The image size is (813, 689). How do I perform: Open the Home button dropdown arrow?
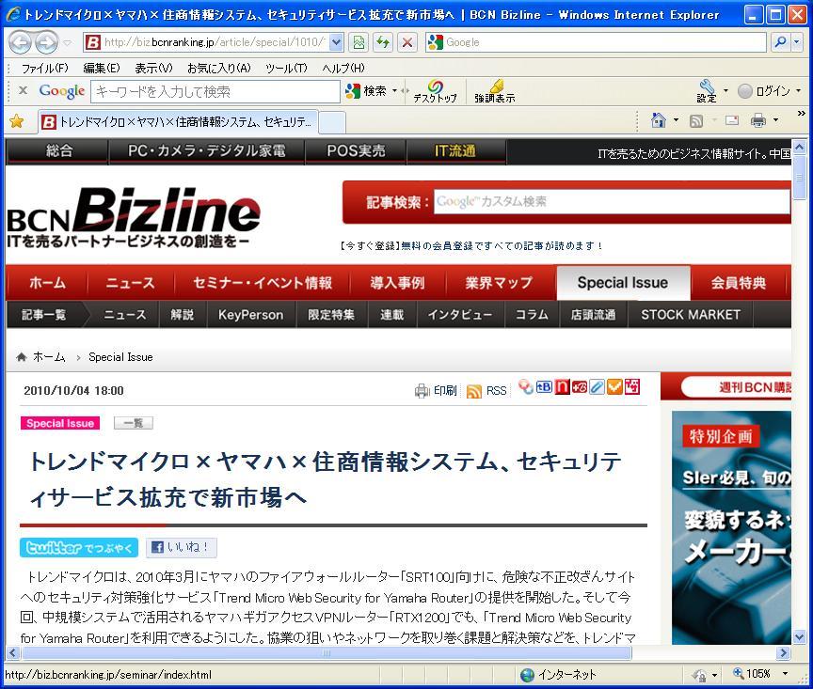[x=677, y=120]
